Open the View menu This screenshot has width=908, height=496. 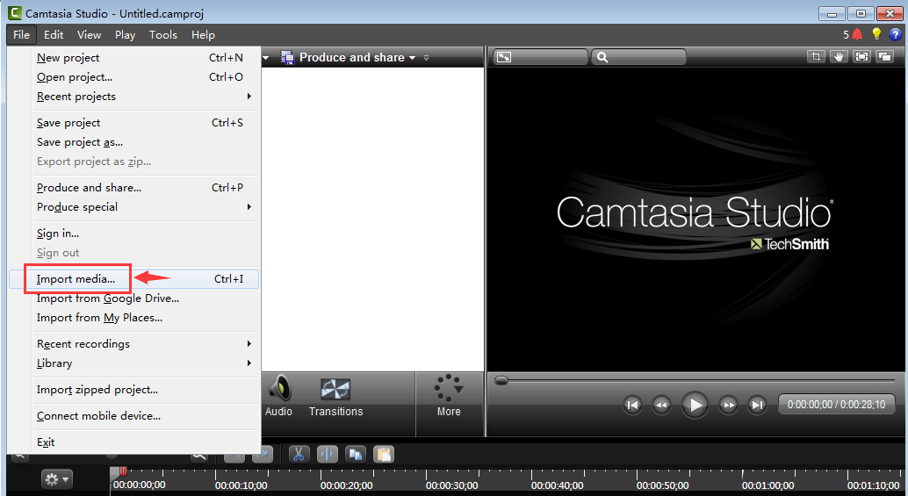(x=90, y=35)
